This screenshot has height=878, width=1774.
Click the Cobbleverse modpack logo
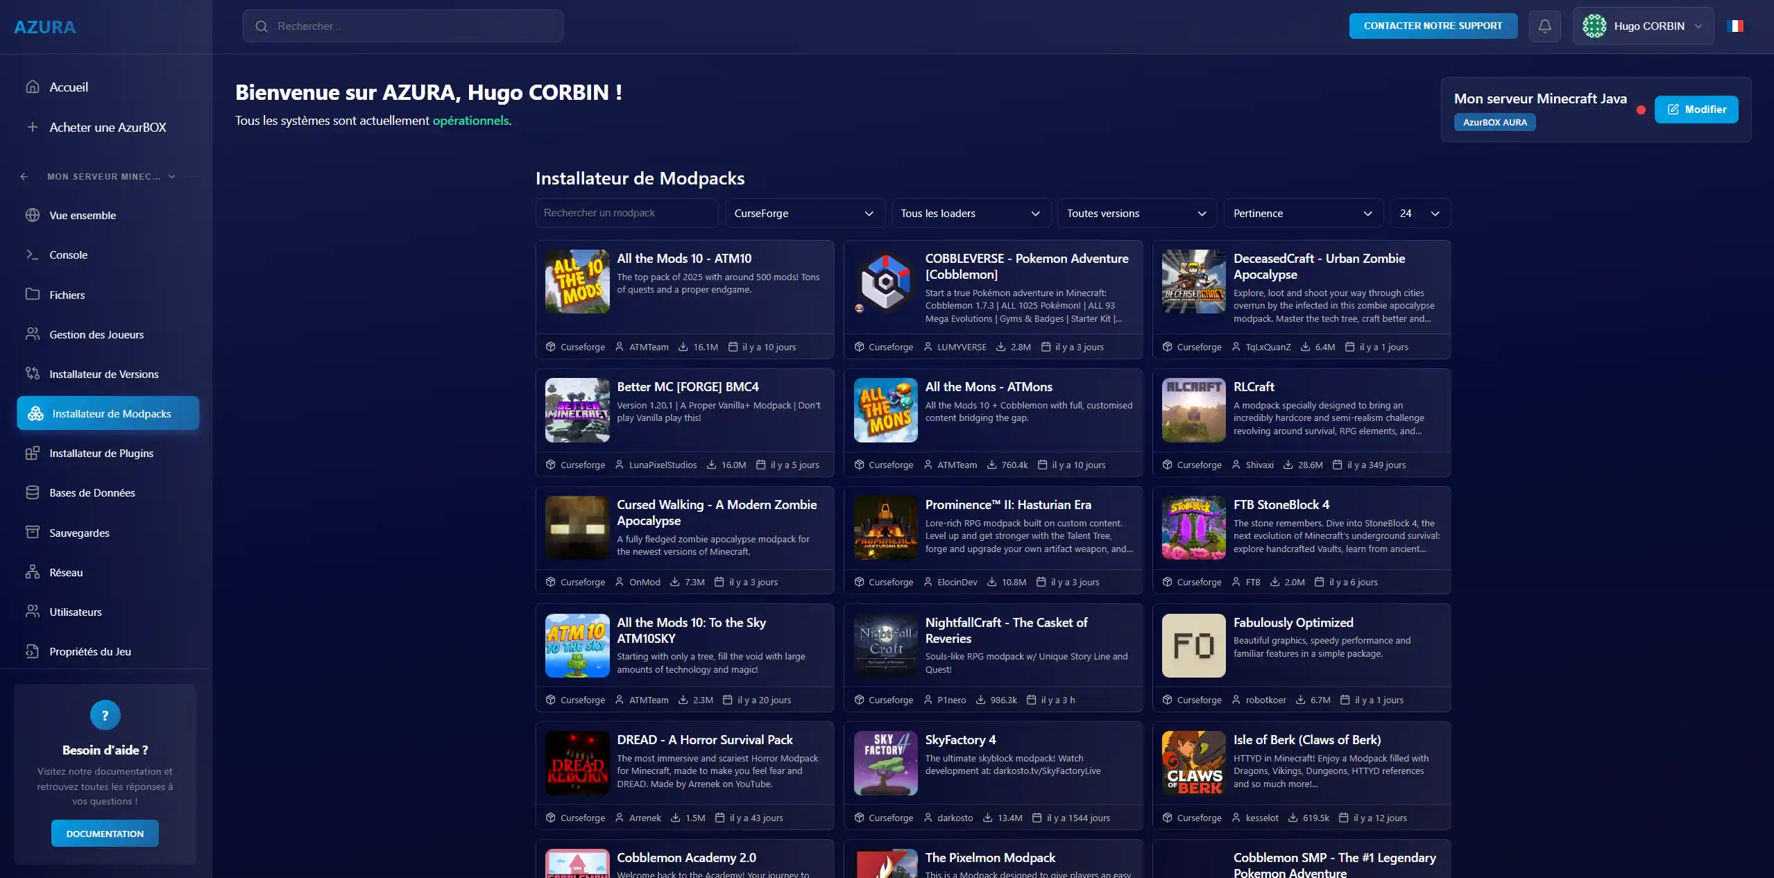coord(885,282)
